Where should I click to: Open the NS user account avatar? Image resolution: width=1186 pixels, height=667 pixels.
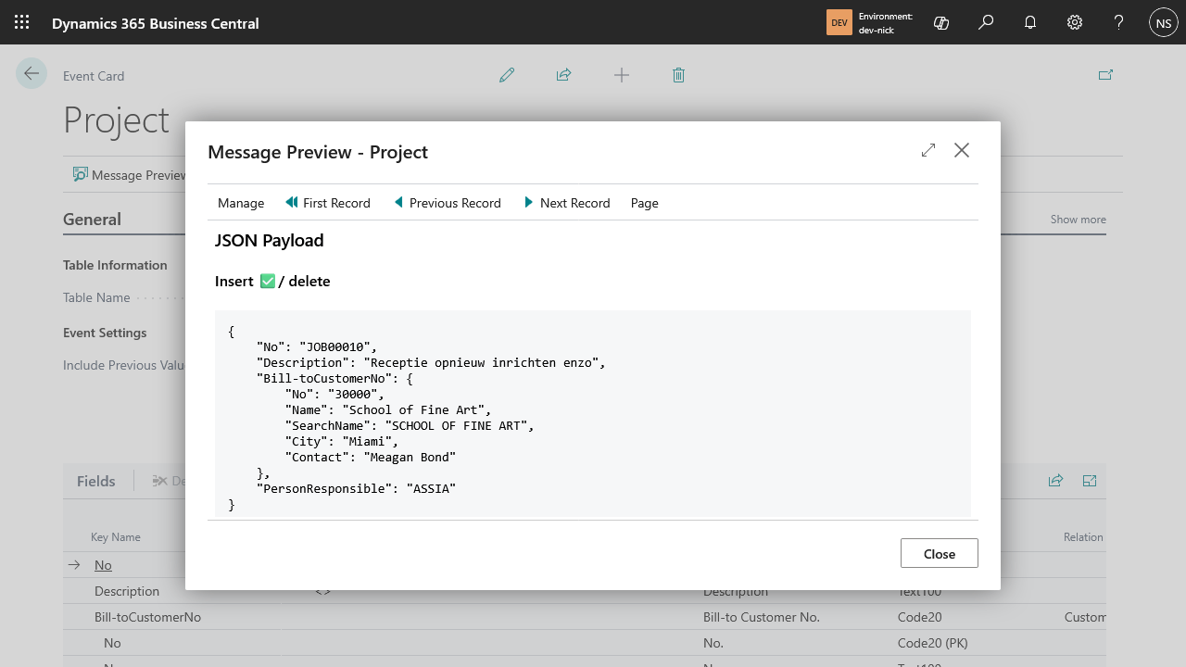tap(1164, 22)
